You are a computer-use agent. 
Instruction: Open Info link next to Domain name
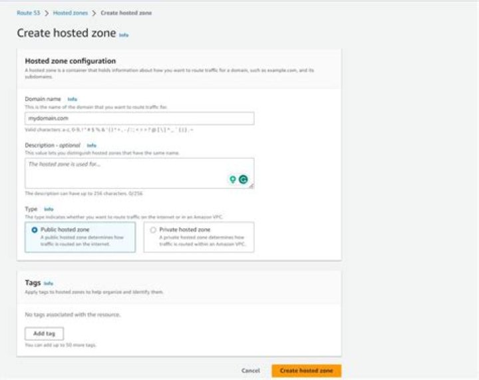(x=73, y=99)
